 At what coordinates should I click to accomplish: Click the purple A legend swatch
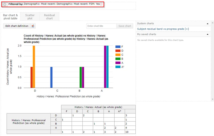118,63
